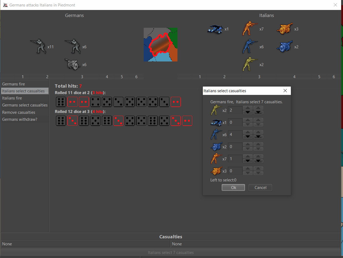Click the blue infantry casualty count field

pyautogui.click(x=235, y=135)
